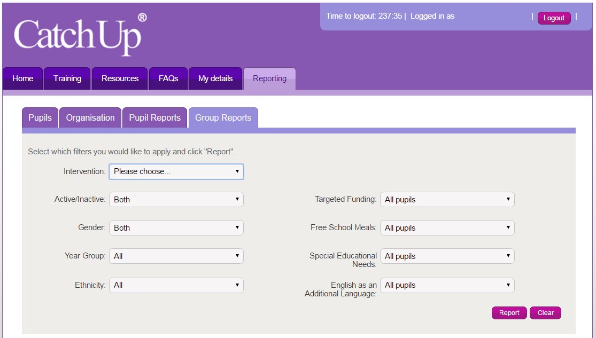Open the Active/Inactive dropdown

(x=176, y=200)
